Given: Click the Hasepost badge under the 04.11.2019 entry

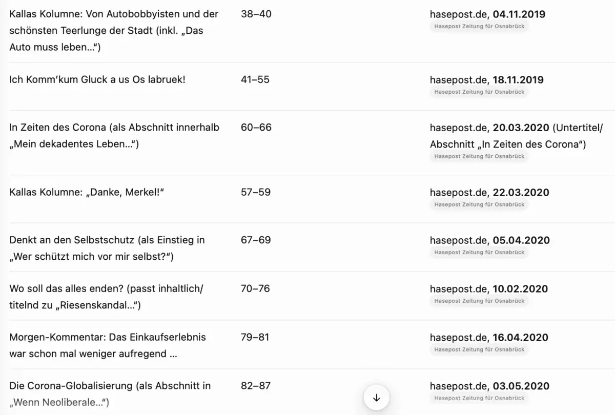Looking at the screenshot, I should (x=478, y=26).
